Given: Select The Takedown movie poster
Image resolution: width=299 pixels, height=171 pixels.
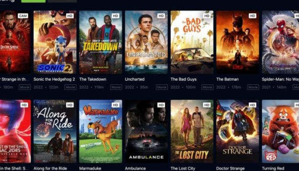Looking at the screenshot, I should coord(100,42).
